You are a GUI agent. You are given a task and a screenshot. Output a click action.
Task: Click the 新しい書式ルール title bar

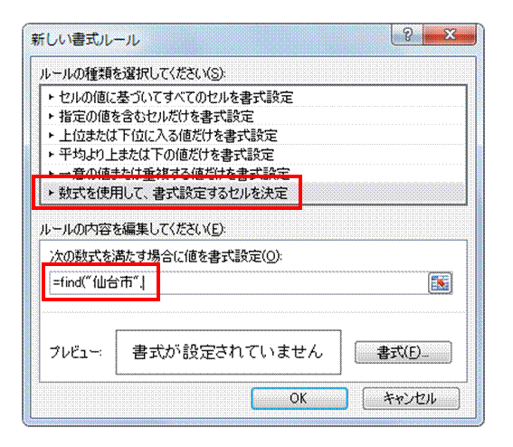[x=209, y=39]
